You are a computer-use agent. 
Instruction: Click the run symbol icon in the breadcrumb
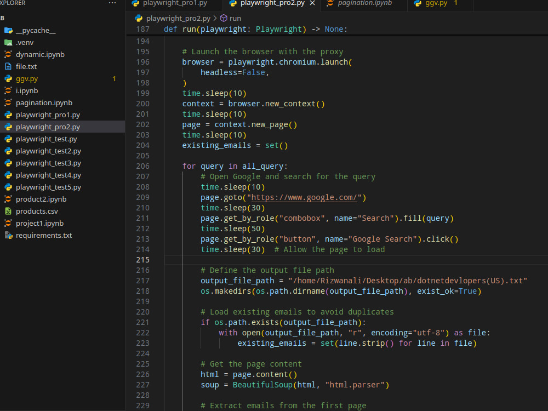click(222, 18)
